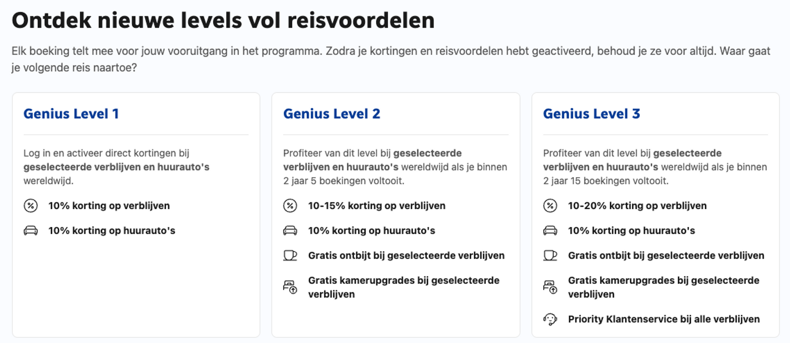Click the "10-15% korting op verblijven" benefit

(376, 206)
